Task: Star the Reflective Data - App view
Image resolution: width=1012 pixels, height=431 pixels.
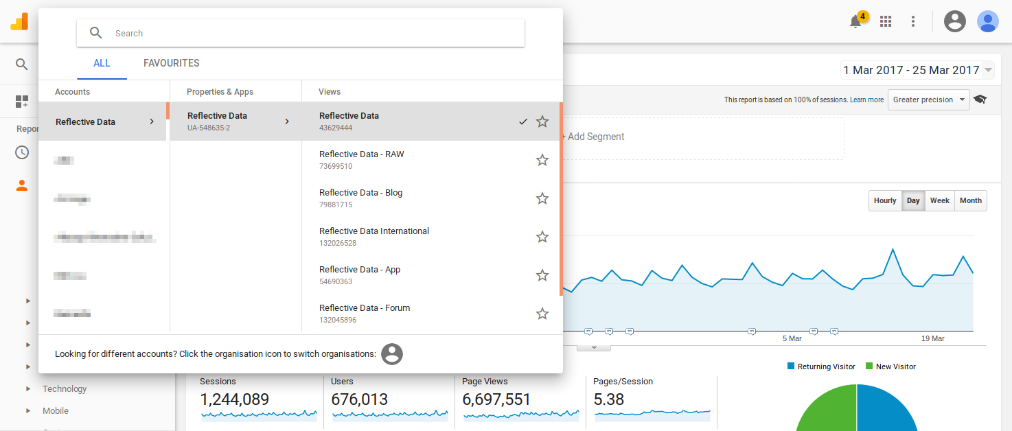Action: [x=542, y=275]
